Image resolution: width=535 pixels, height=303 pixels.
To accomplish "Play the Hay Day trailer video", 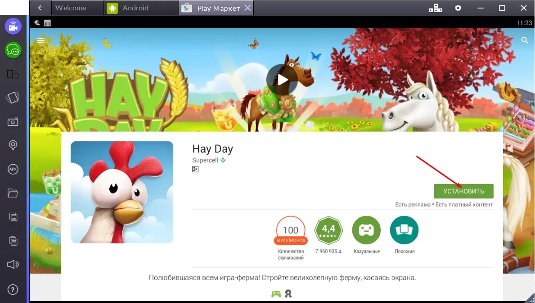I will click(x=282, y=80).
